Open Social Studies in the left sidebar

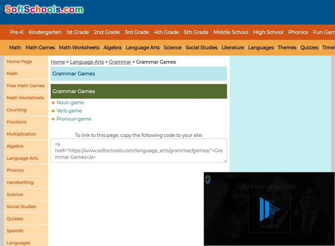pyautogui.click(x=26, y=207)
